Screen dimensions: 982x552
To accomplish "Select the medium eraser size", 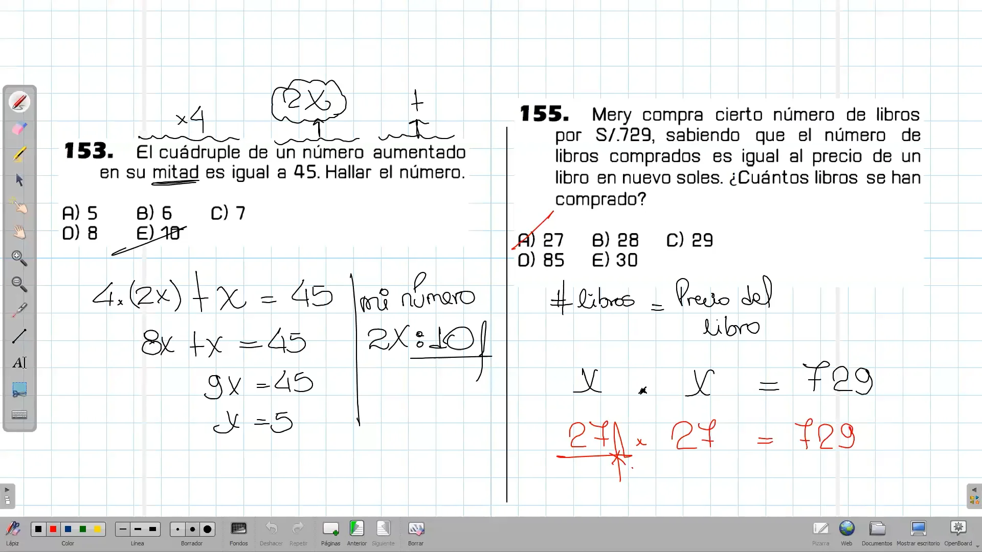I will coord(192,529).
